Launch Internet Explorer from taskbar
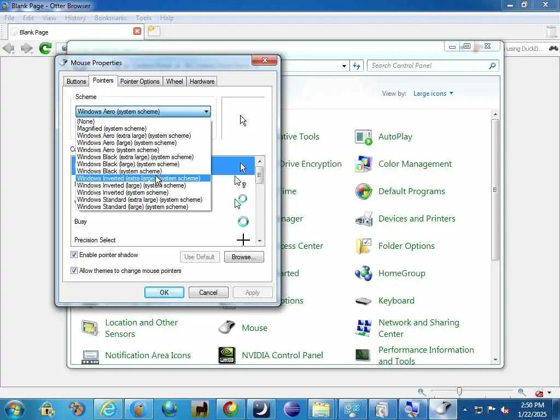Screen dimensions: 560x420 click(108, 409)
